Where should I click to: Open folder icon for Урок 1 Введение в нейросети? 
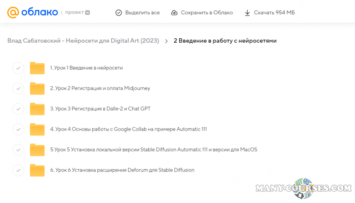(37, 68)
